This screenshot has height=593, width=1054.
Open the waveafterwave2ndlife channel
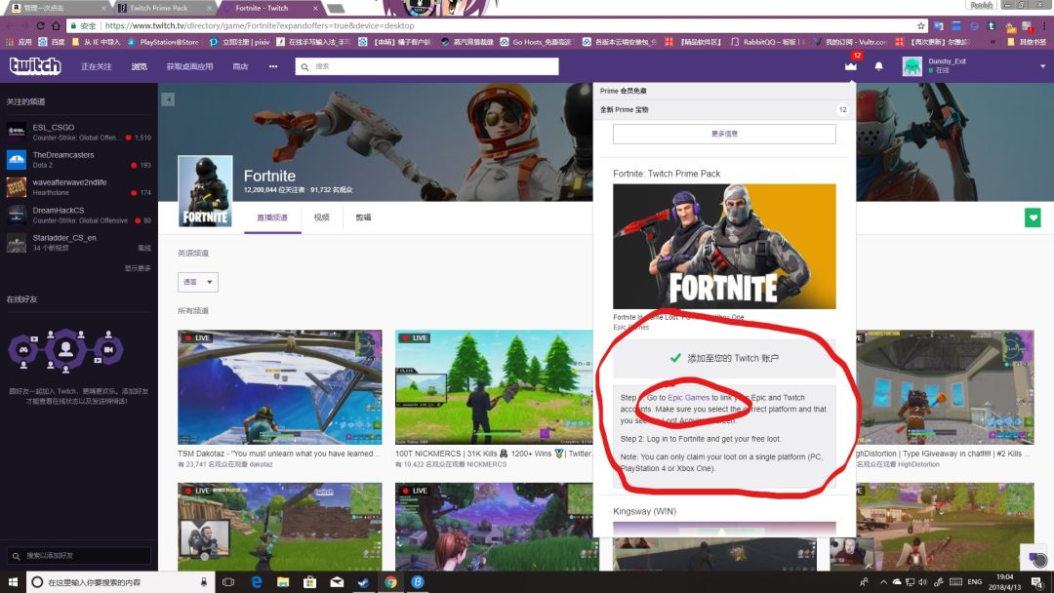tap(79, 186)
